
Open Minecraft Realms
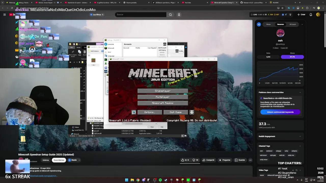coord(163,103)
